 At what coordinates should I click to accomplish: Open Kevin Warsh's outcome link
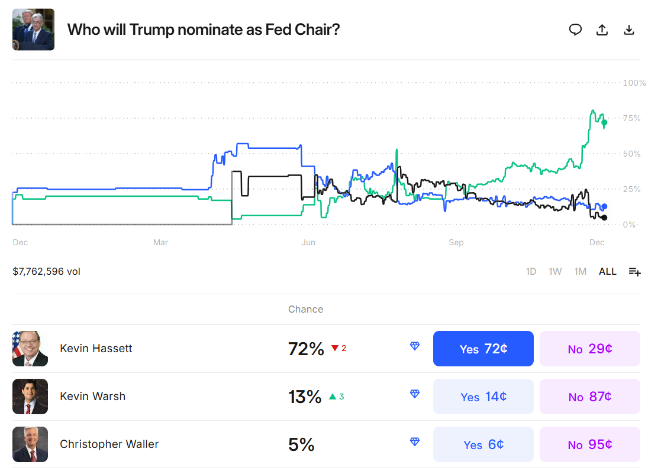click(x=92, y=396)
